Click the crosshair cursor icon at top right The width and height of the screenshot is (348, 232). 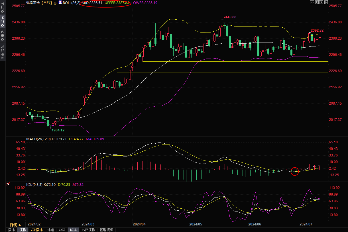point(312,2)
